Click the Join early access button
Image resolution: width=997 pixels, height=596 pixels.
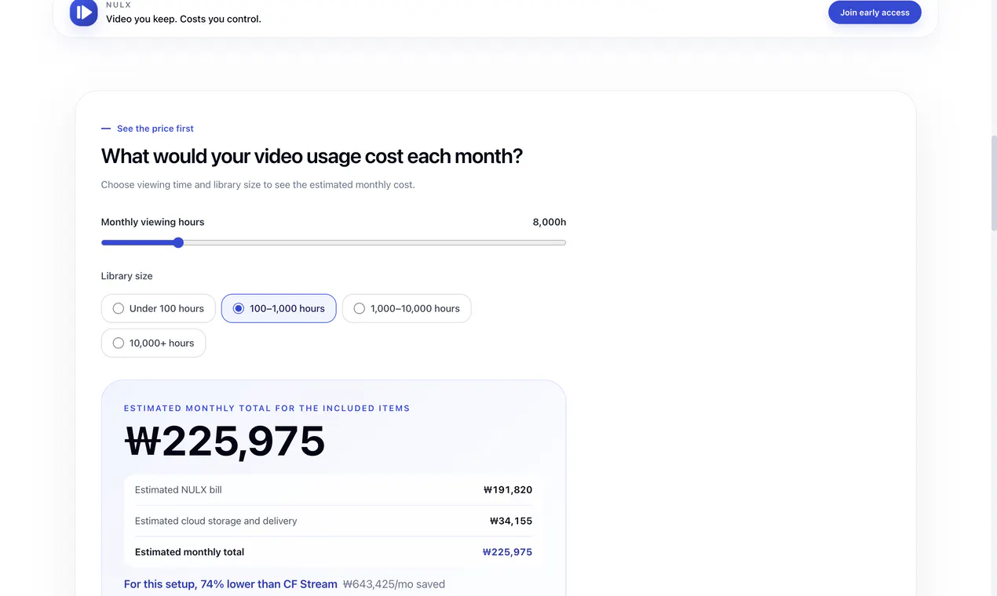[875, 13]
